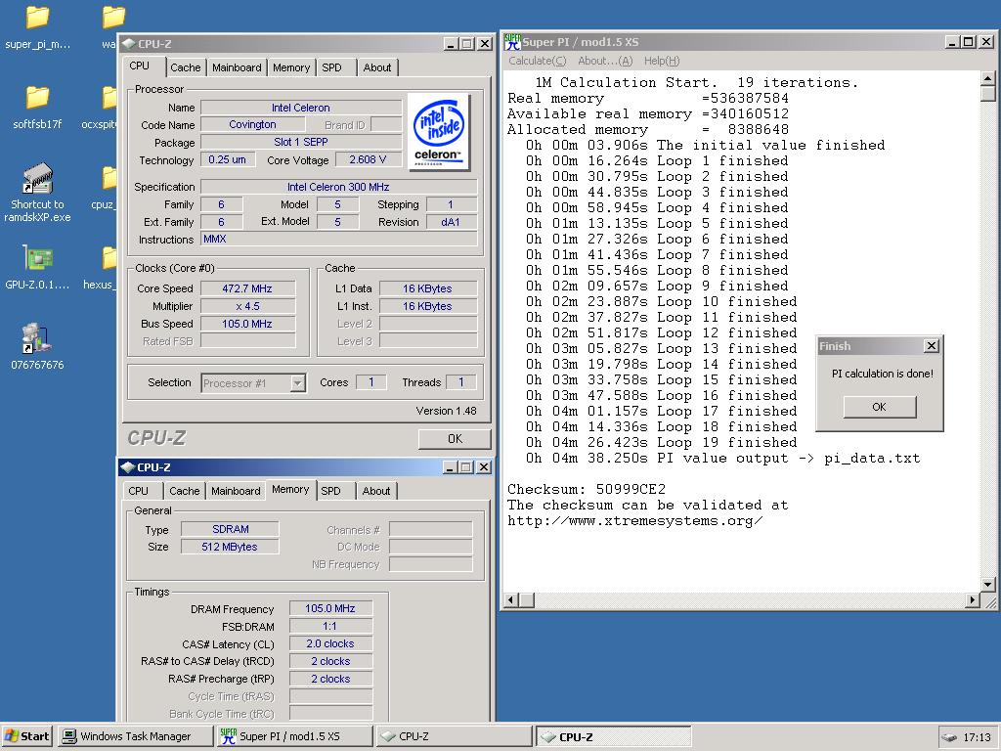Viewport: 1001px width, 751px height.
Task: Click the Revision dA1 field
Action: pos(451,222)
